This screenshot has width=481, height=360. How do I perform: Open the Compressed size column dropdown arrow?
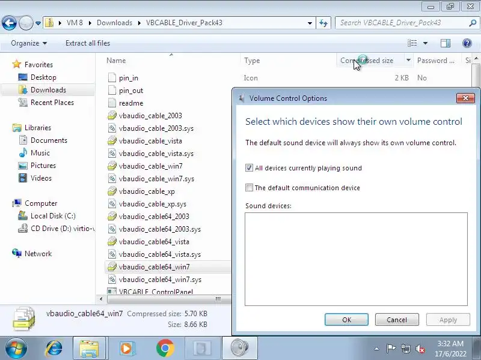(408, 61)
